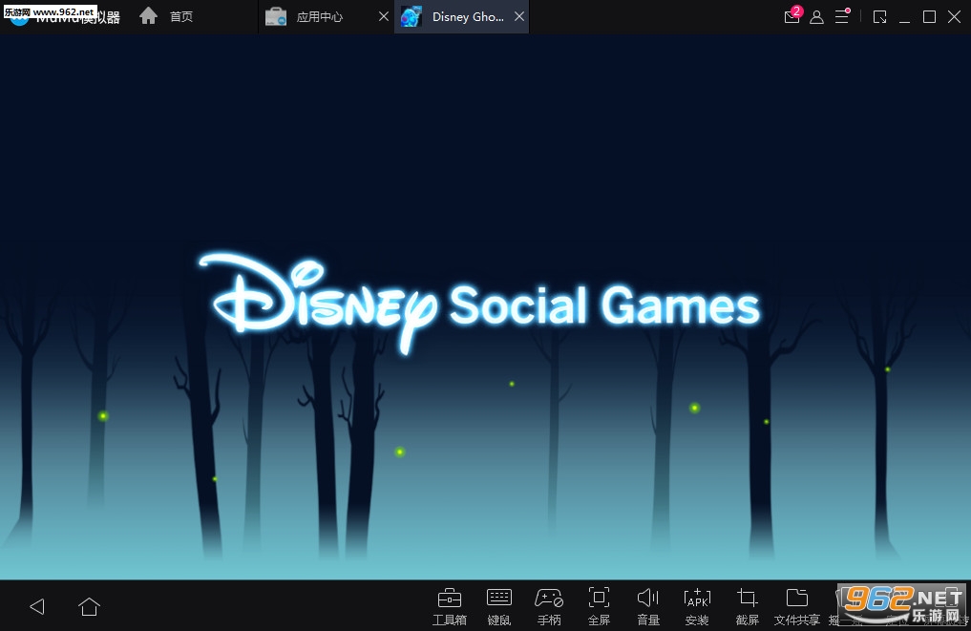The width and height of the screenshot is (971, 631).
Task: Open the 工具箱 toolbox
Action: (x=450, y=607)
